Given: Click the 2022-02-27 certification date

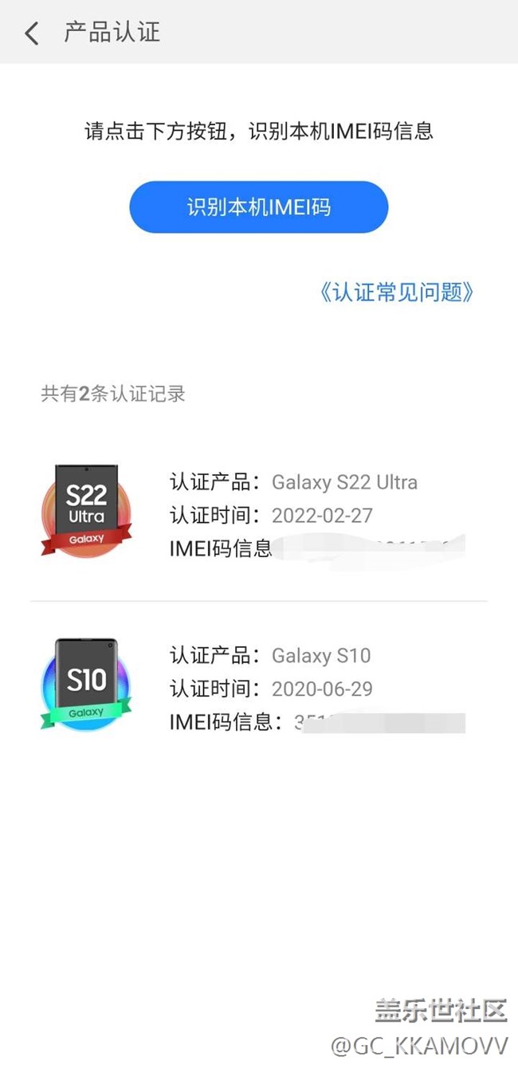Looking at the screenshot, I should pyautogui.click(x=322, y=516).
